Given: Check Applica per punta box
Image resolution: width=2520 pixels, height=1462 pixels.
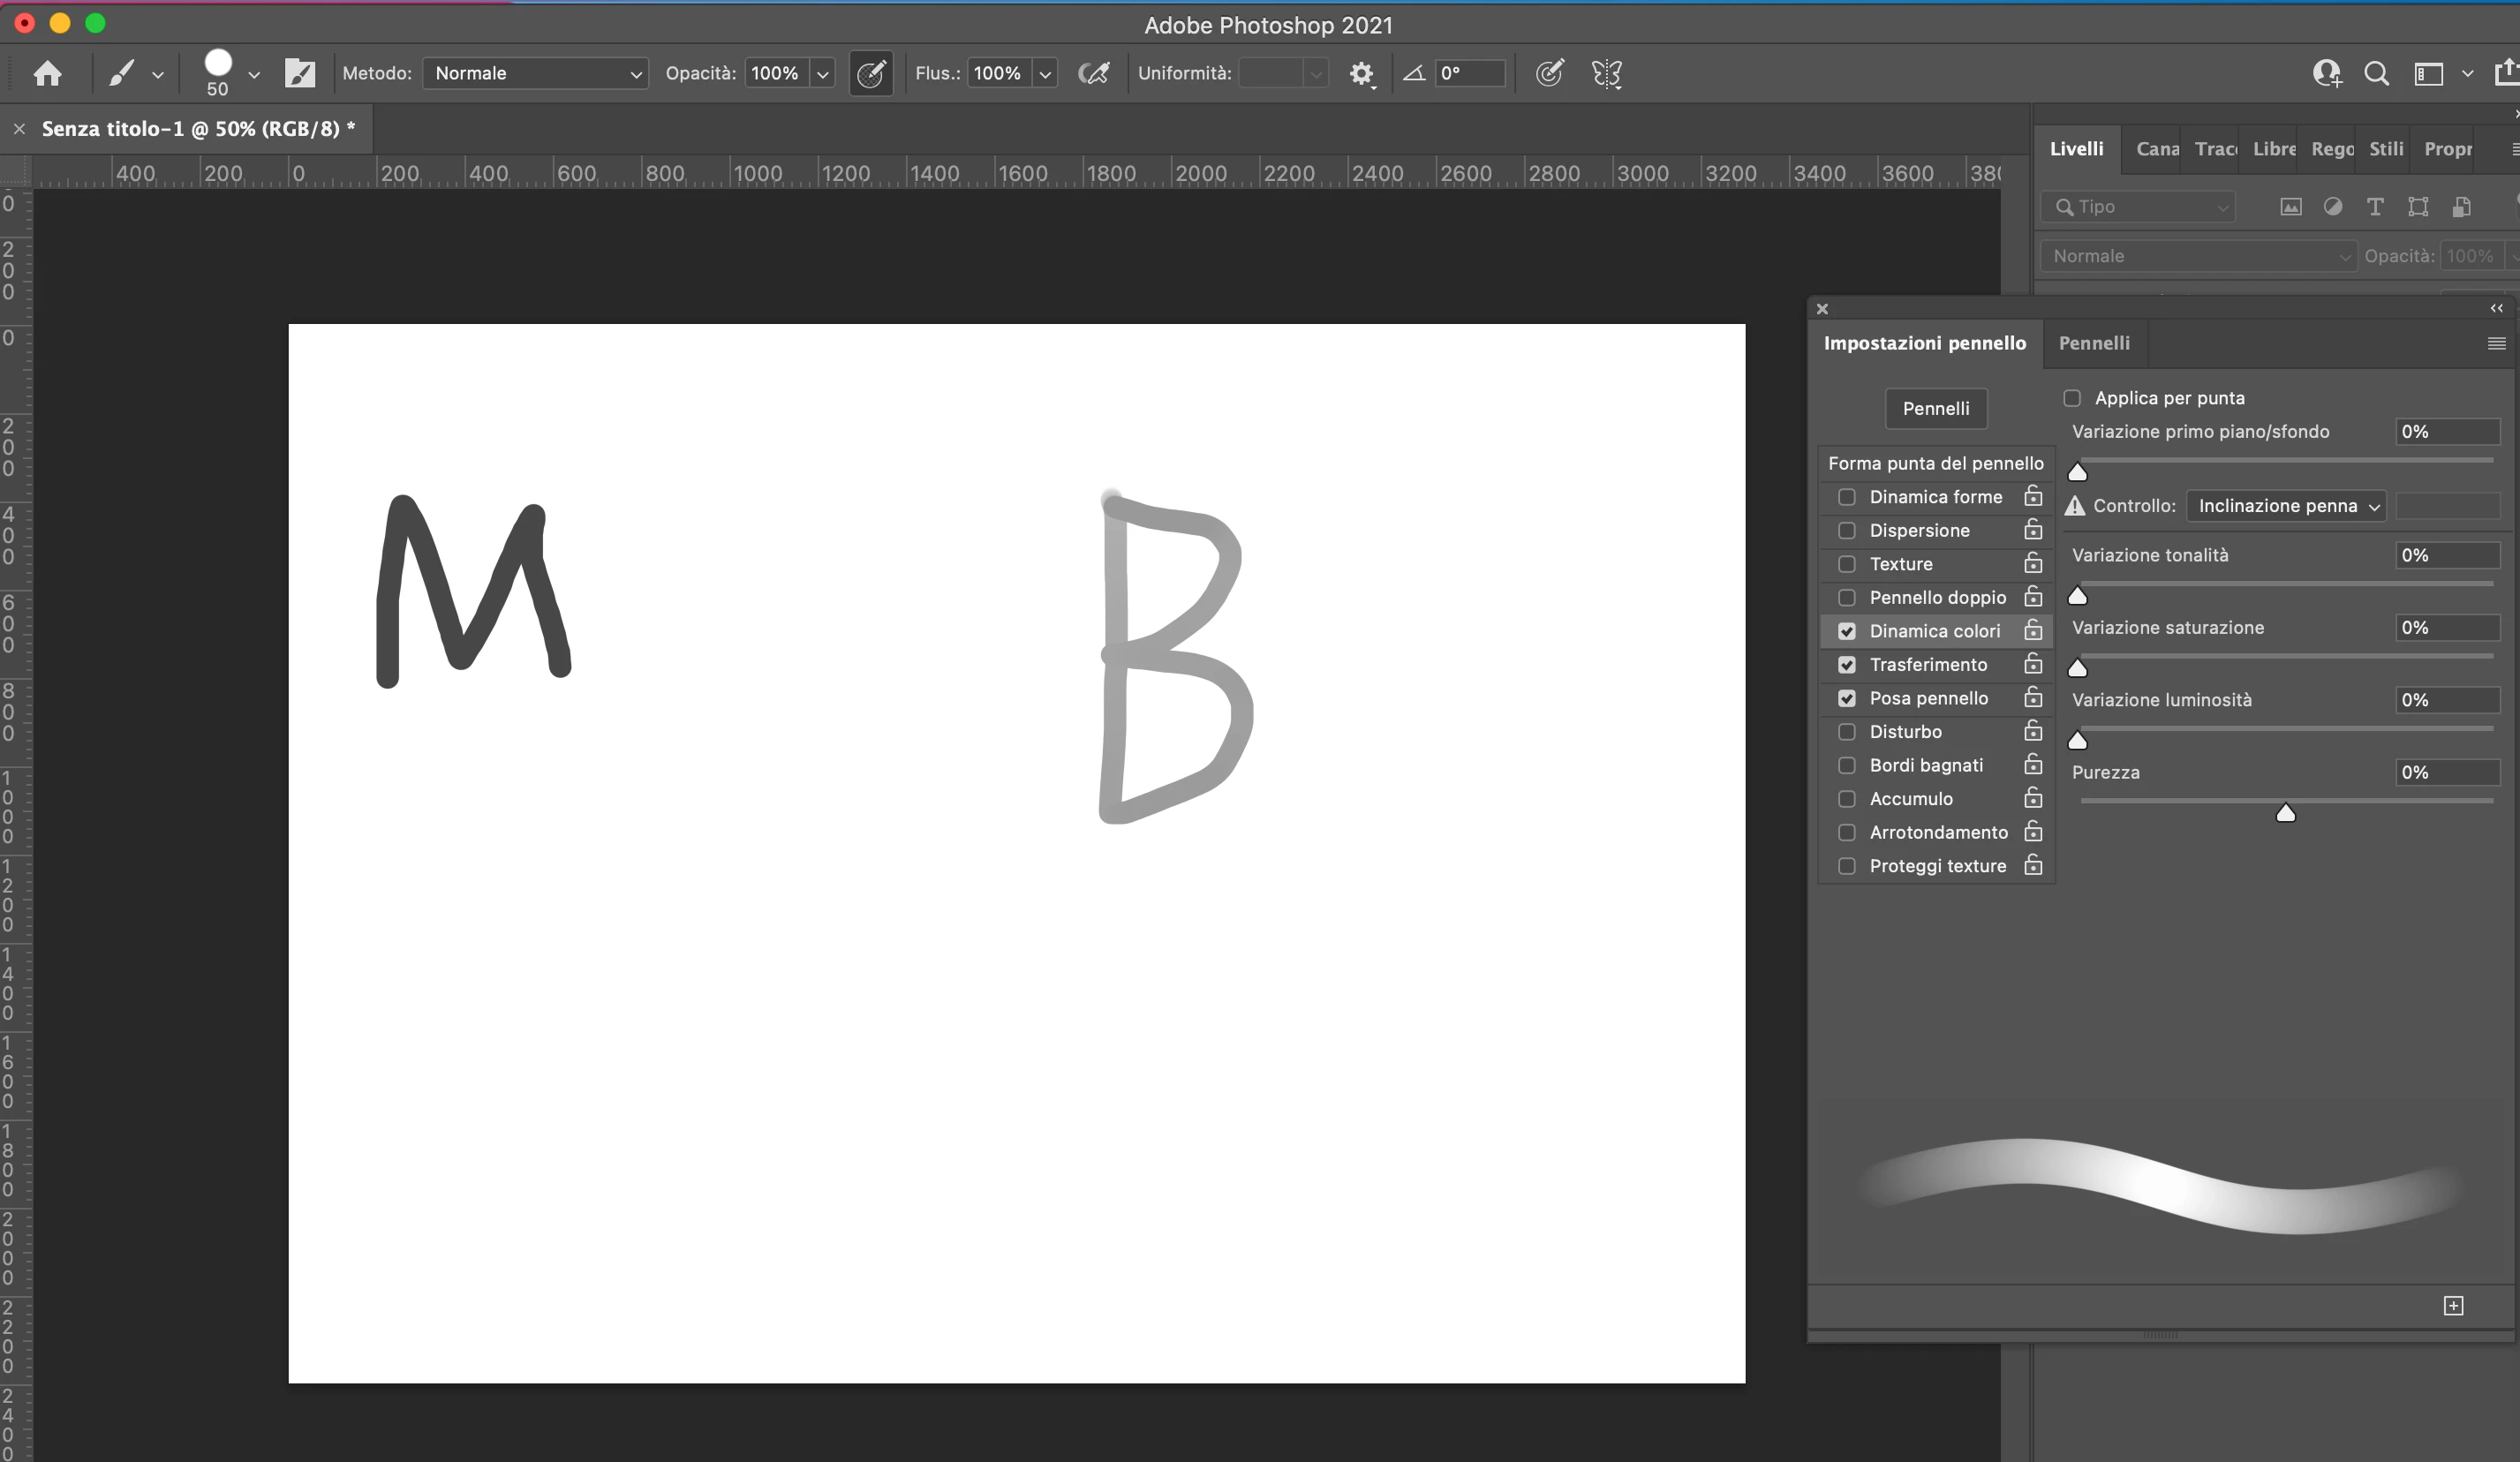Looking at the screenshot, I should click(x=2072, y=398).
